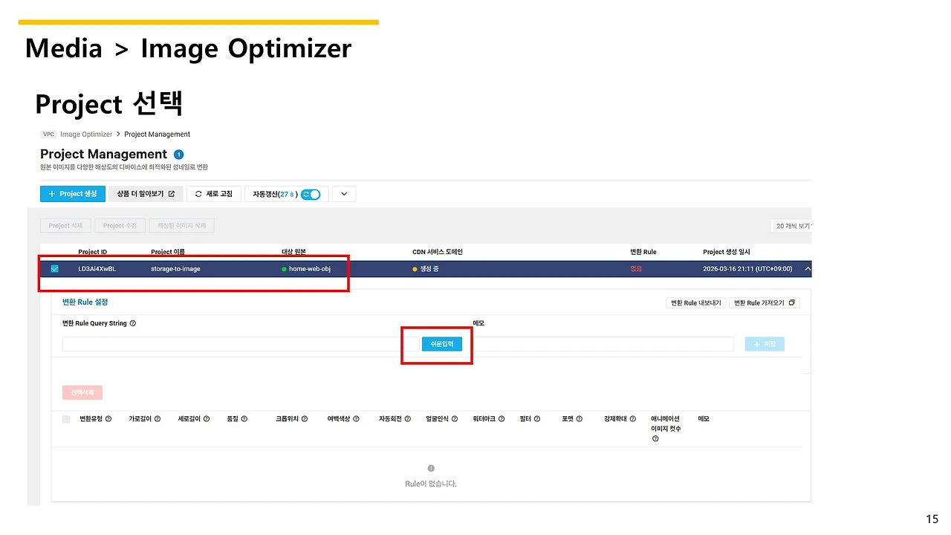Click the help icon next to 변환 Rule Query String
The width and height of the screenshot is (951, 535).
(x=132, y=323)
